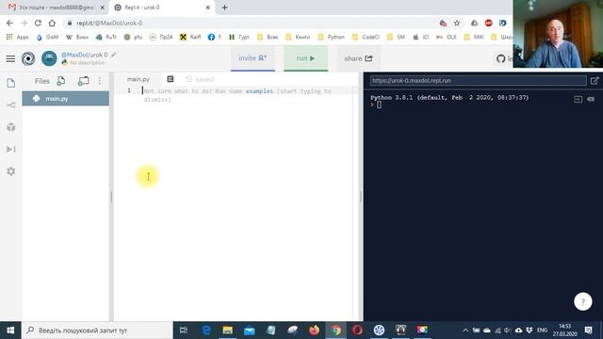This screenshot has width=603, height=339.
Task: Open the Apps bookmarks shortcut
Action: tap(18, 37)
